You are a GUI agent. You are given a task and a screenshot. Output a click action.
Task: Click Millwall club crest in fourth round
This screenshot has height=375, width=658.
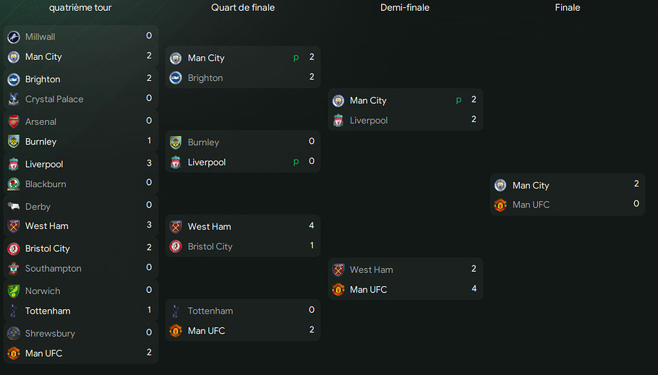13,37
